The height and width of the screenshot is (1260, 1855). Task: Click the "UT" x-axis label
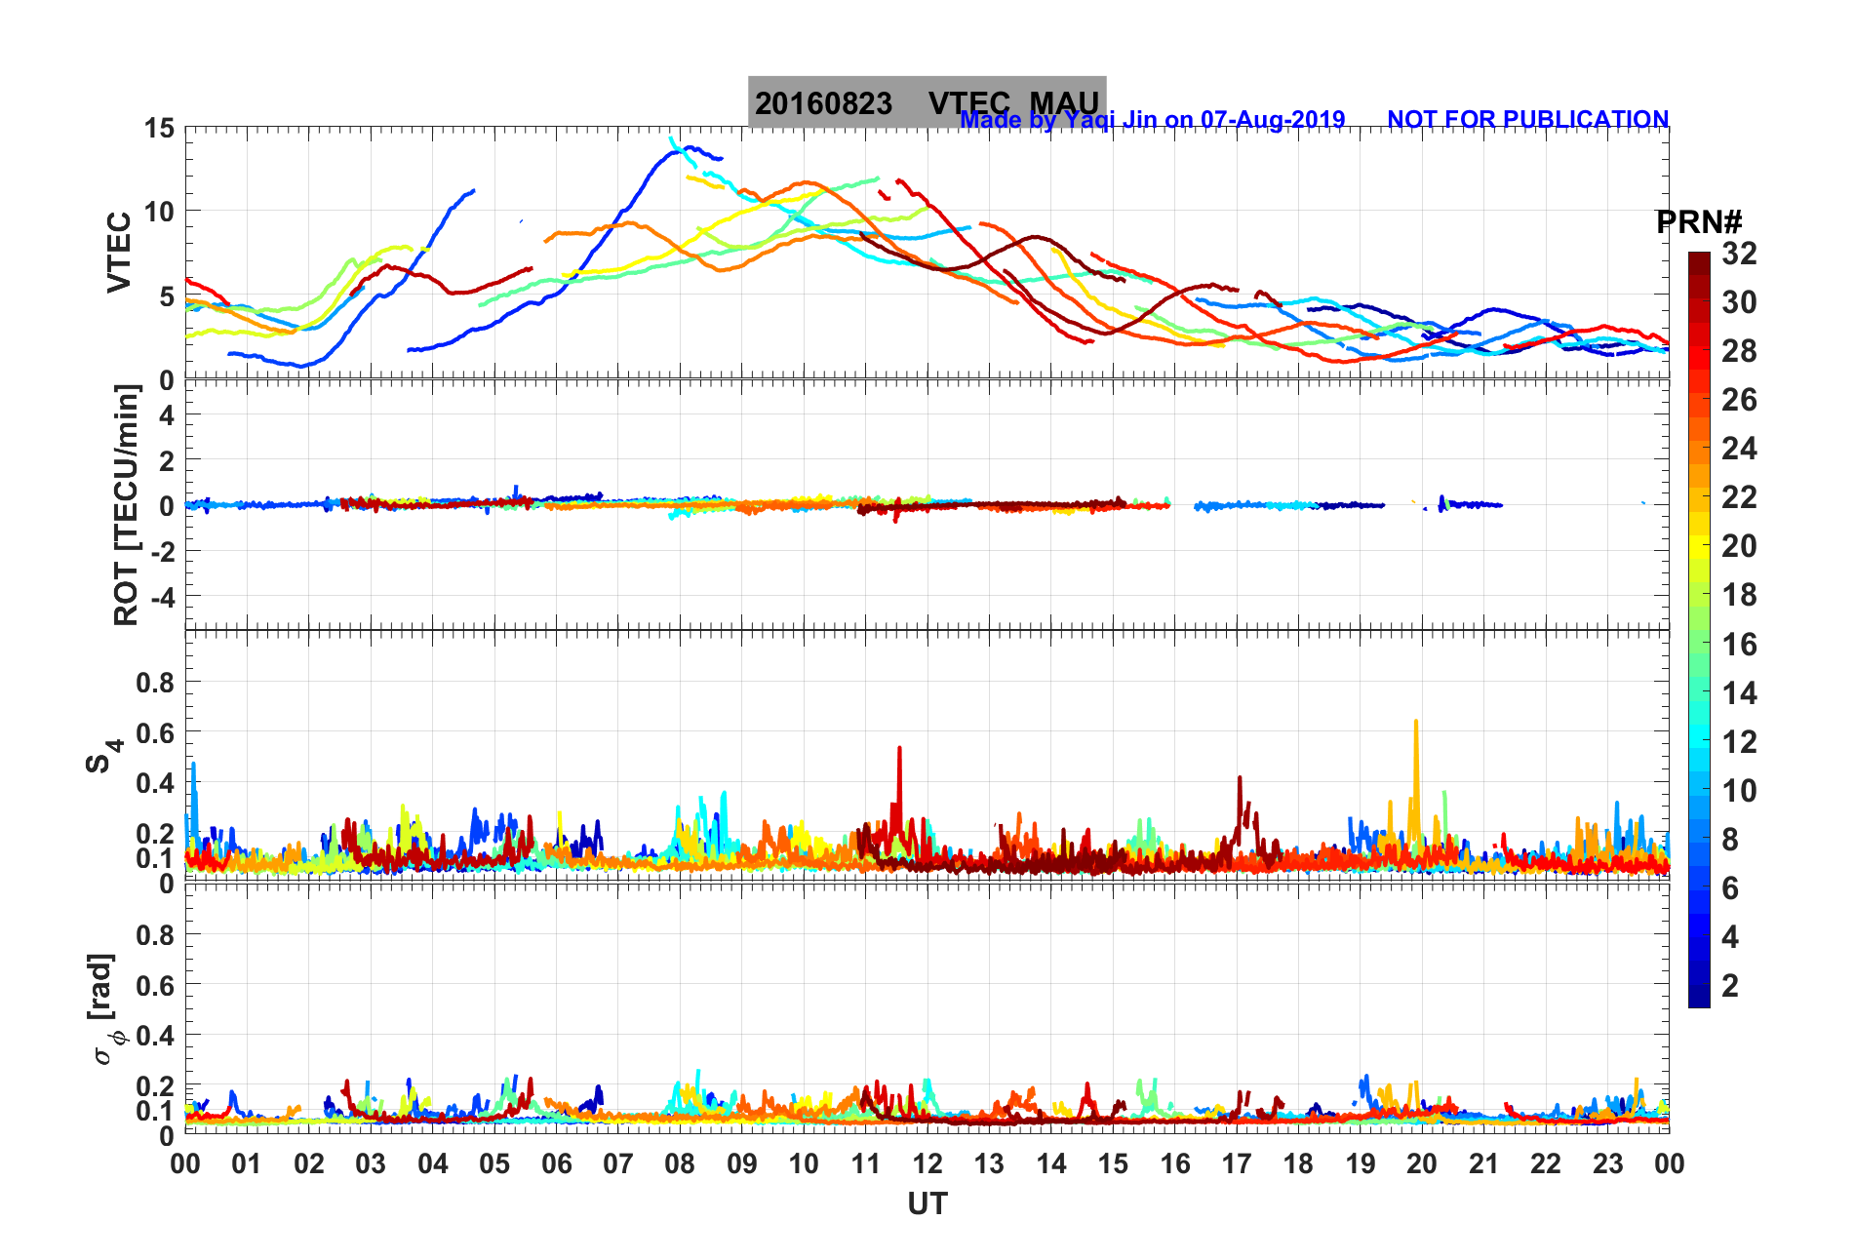(927, 1204)
